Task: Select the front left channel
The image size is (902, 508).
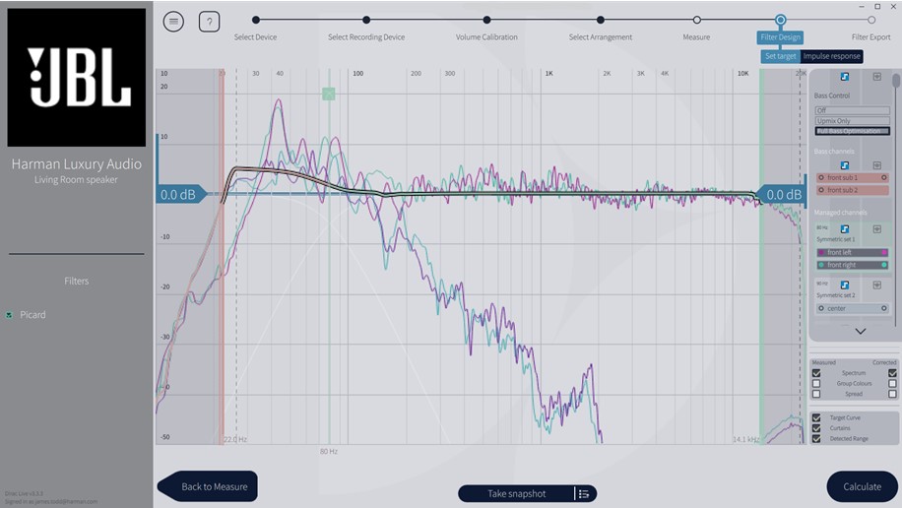Action: click(853, 253)
